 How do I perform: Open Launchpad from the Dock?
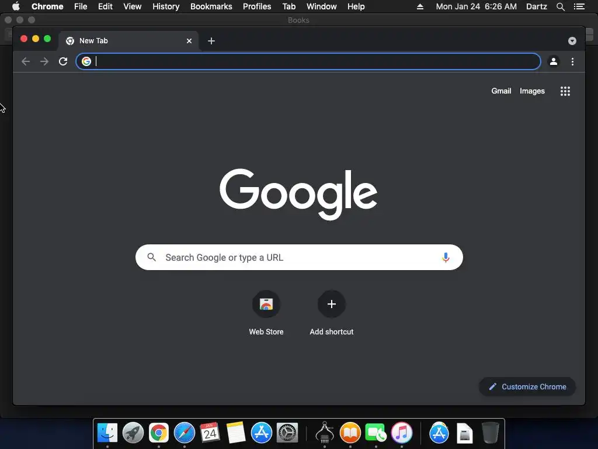[133, 433]
